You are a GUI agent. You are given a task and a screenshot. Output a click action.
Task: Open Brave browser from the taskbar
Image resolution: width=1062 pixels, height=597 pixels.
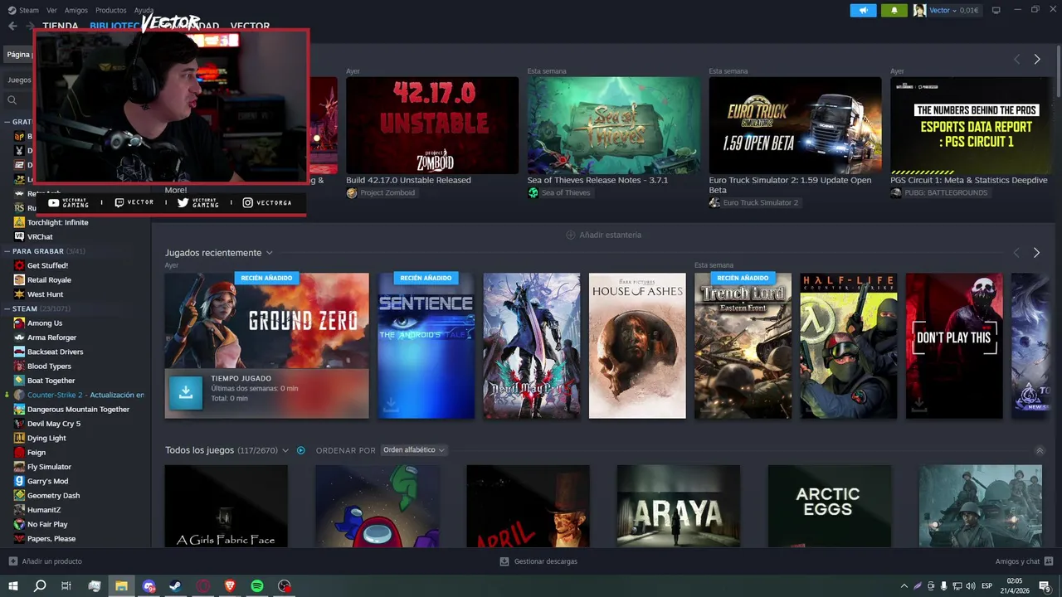click(230, 585)
